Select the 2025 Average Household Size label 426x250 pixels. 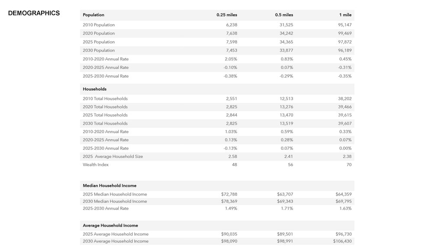pyautogui.click(x=113, y=156)
